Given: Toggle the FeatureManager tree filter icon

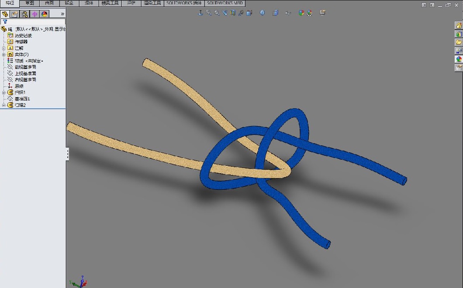Looking at the screenshot, I should tap(5, 21).
